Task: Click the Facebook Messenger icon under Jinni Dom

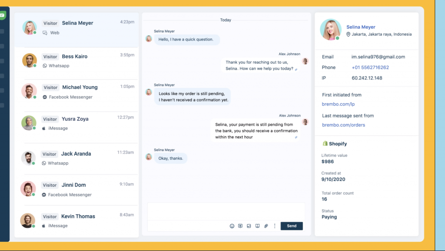Action: (44, 194)
